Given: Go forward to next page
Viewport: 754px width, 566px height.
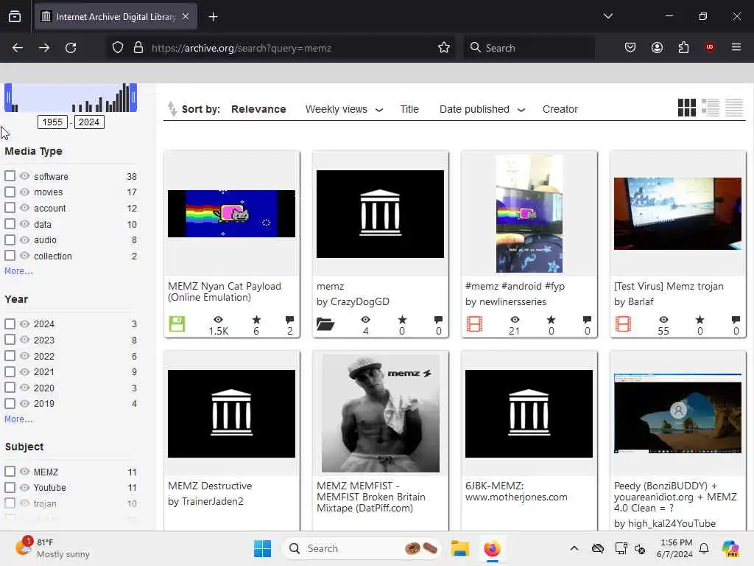Looking at the screenshot, I should pyautogui.click(x=44, y=48).
